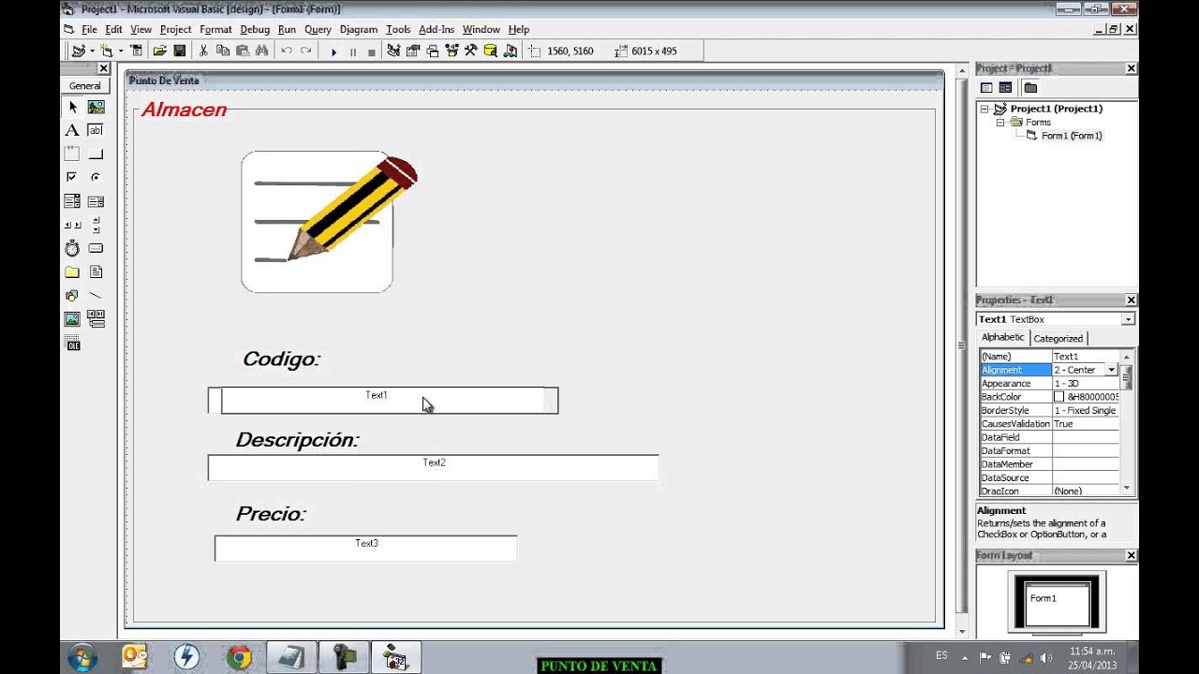Expand Add Form dropdown arrow
This screenshot has height=674, width=1199.
[121, 51]
